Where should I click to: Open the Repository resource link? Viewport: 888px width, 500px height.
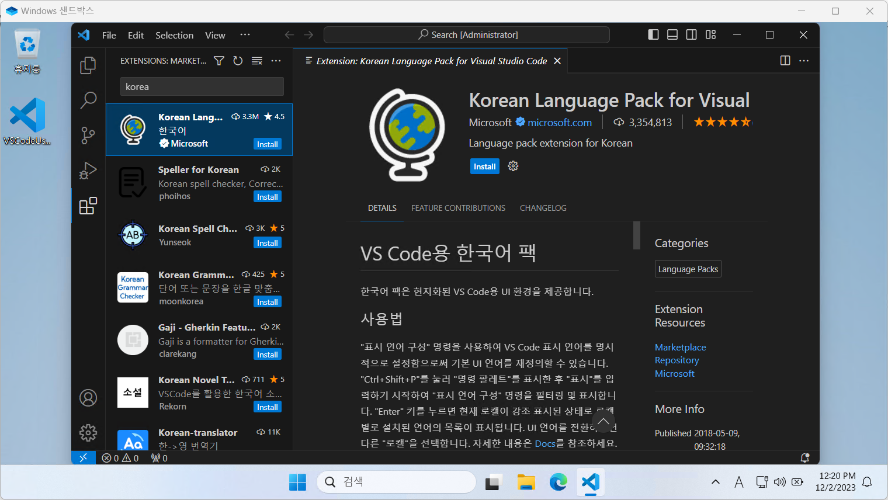pyautogui.click(x=677, y=360)
